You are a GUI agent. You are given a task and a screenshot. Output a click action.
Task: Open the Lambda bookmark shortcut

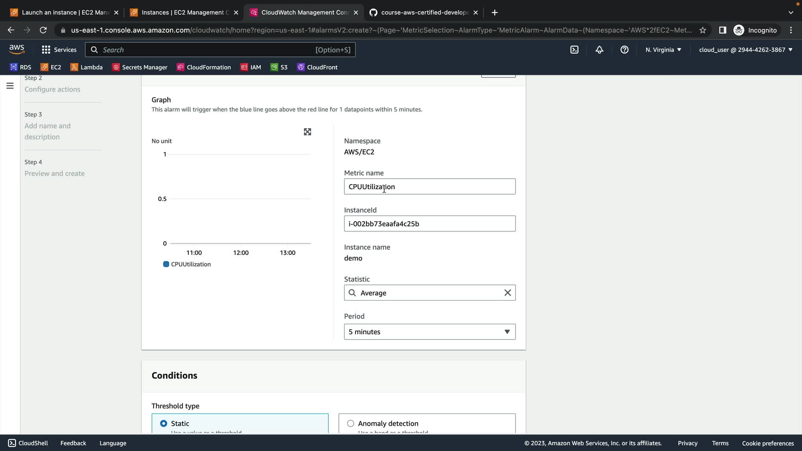pos(86,67)
